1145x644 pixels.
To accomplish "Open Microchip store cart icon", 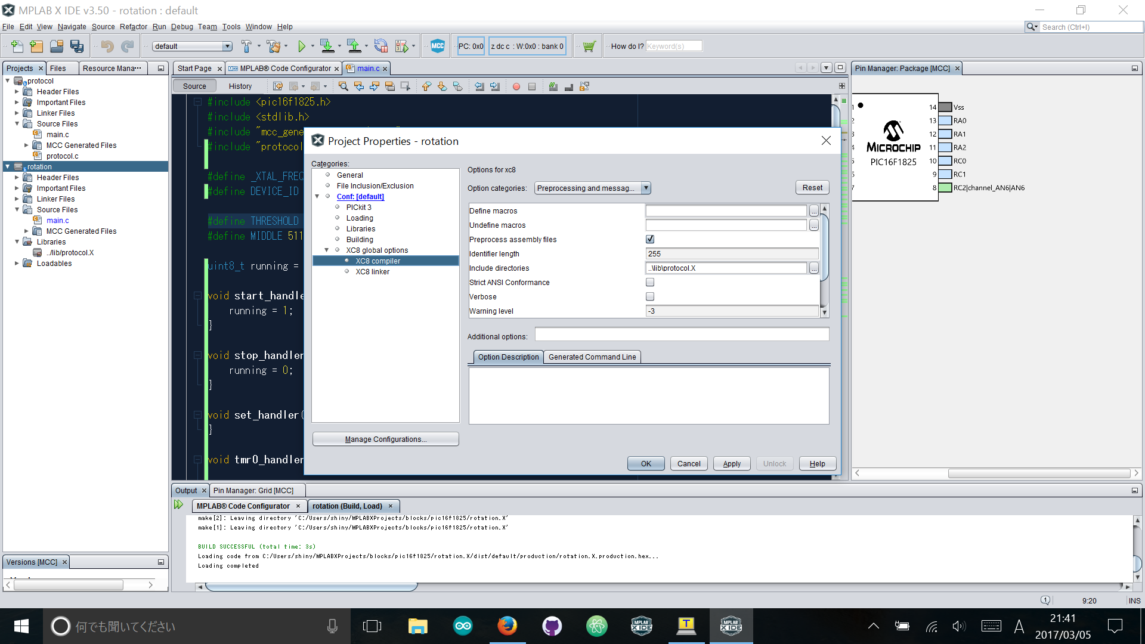I will [589, 46].
